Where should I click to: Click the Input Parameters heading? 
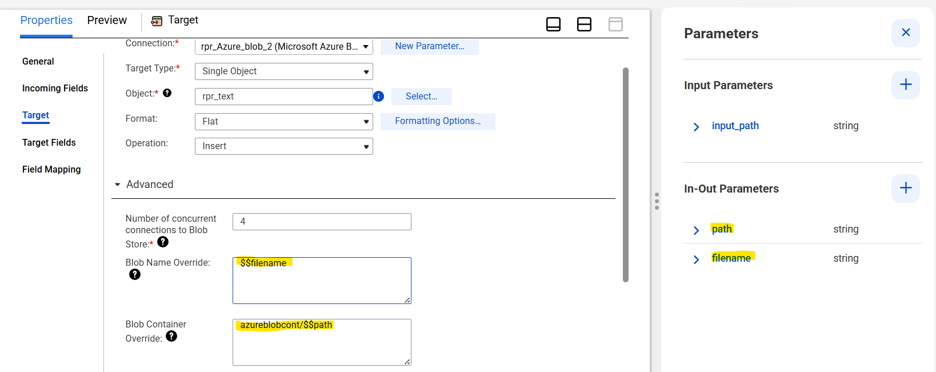[728, 85]
